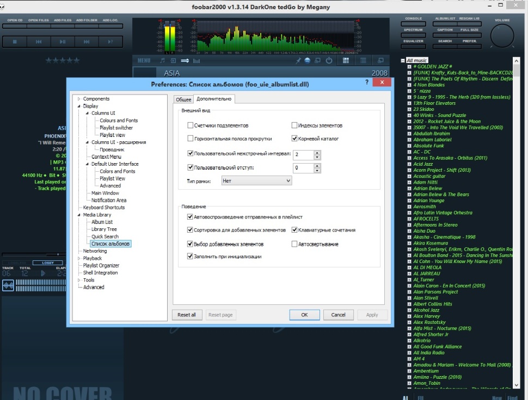Expand the Components tree node
Image resolution: width=528 pixels, height=400 pixels.
(79, 99)
